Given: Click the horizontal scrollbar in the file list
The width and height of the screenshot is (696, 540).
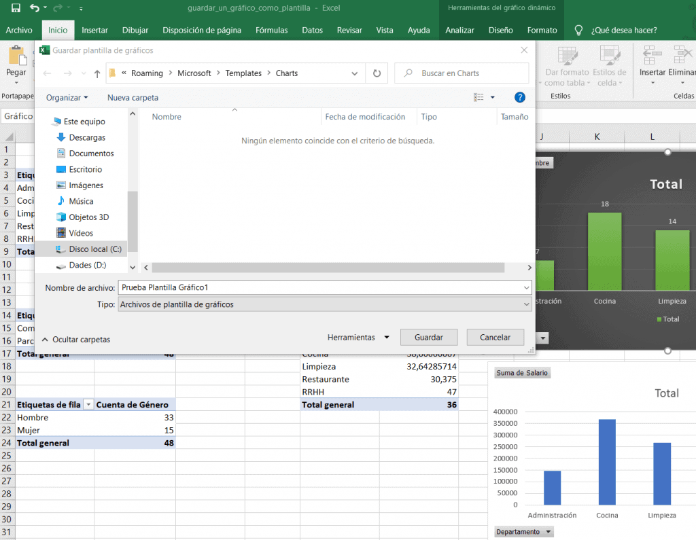Looking at the screenshot, I should (x=328, y=268).
